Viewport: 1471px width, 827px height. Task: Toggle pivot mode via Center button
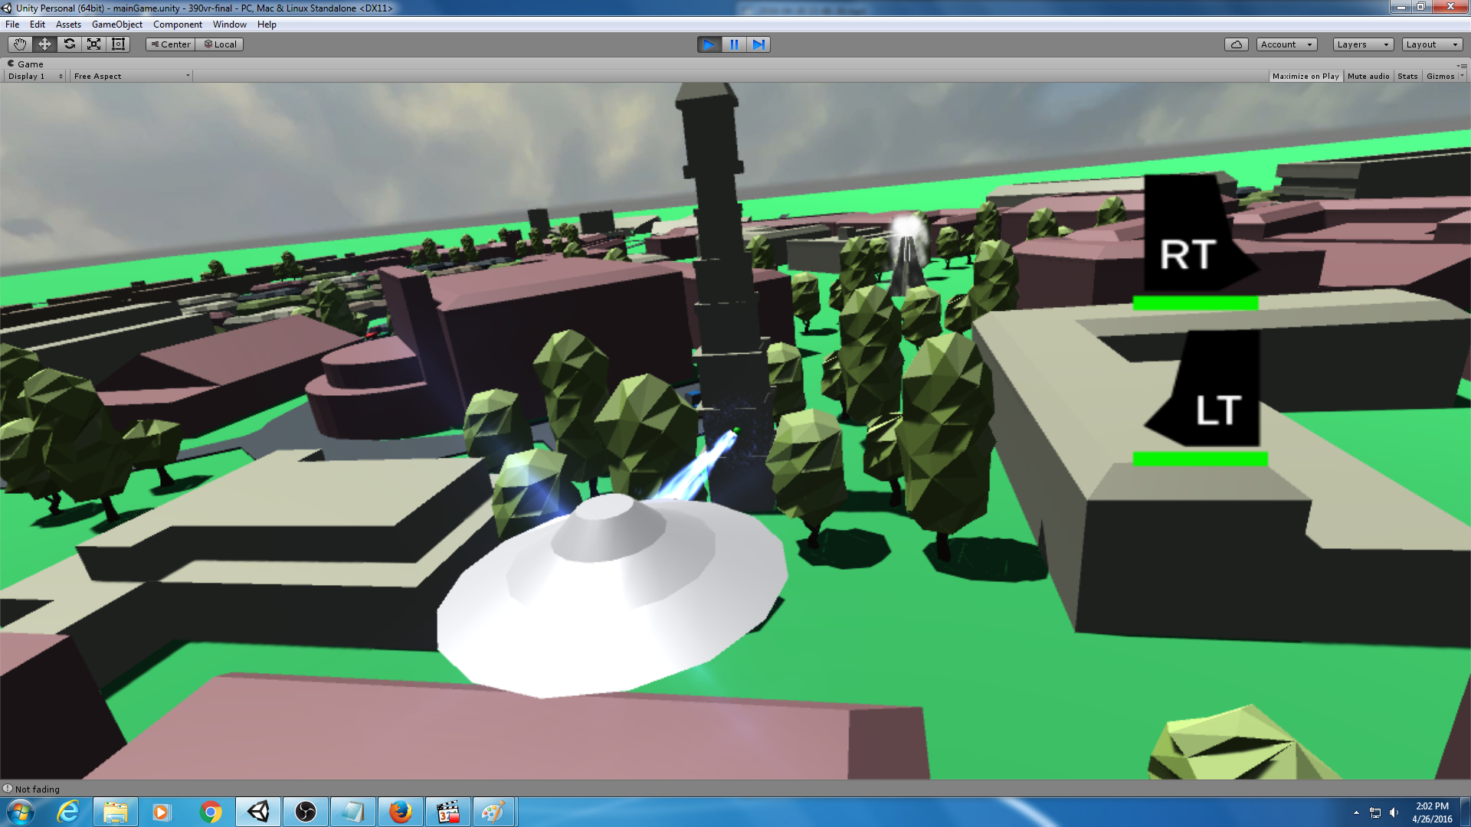(x=171, y=44)
